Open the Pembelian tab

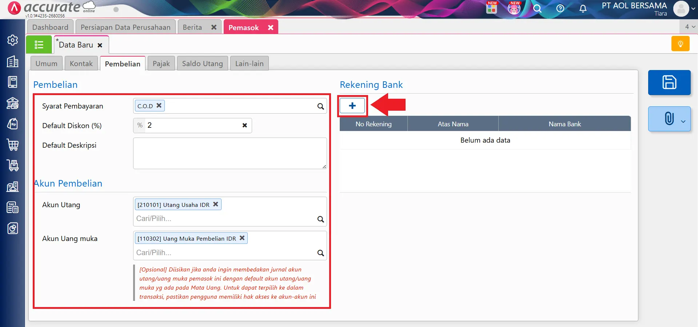click(123, 64)
